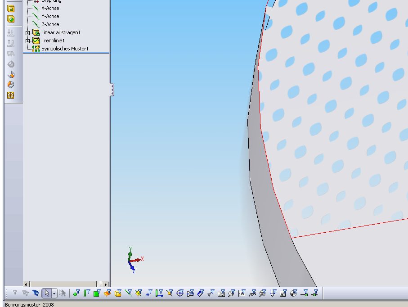Click the filter surface bodies icon

click(x=108, y=293)
